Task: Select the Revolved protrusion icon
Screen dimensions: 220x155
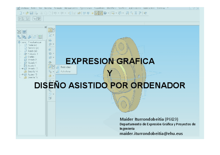Action: [50, 44]
